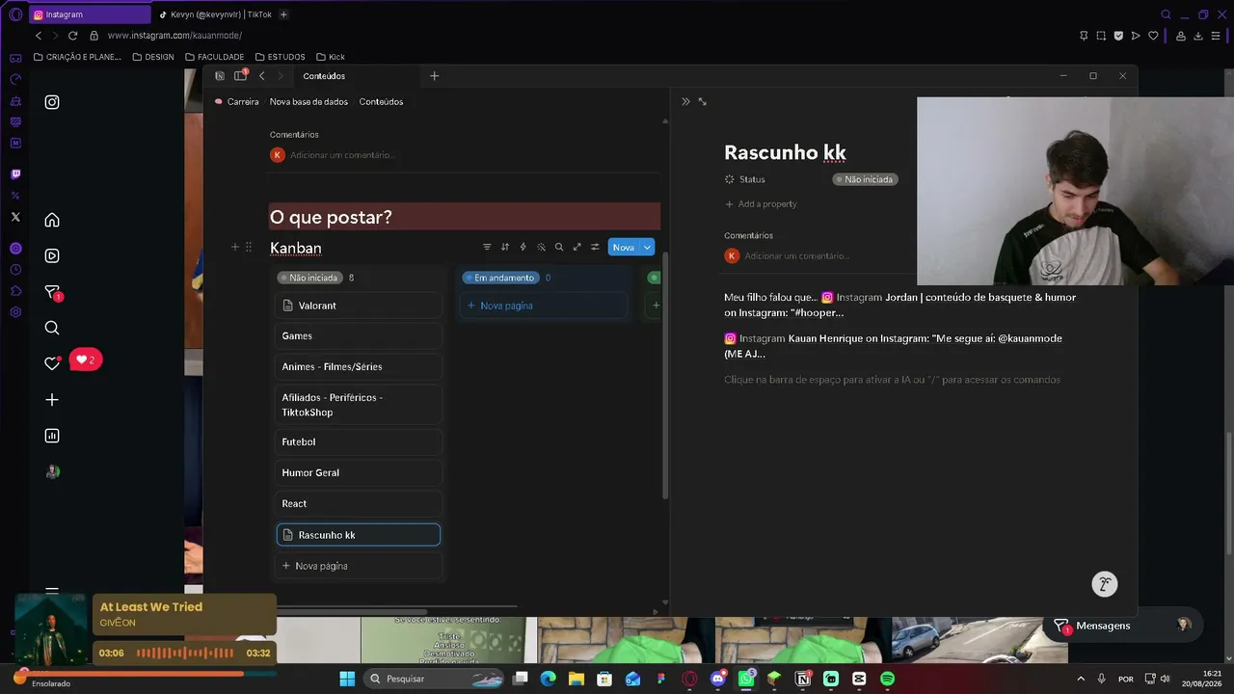Open the React card
The height and width of the screenshot is (694, 1234).
coord(359,503)
